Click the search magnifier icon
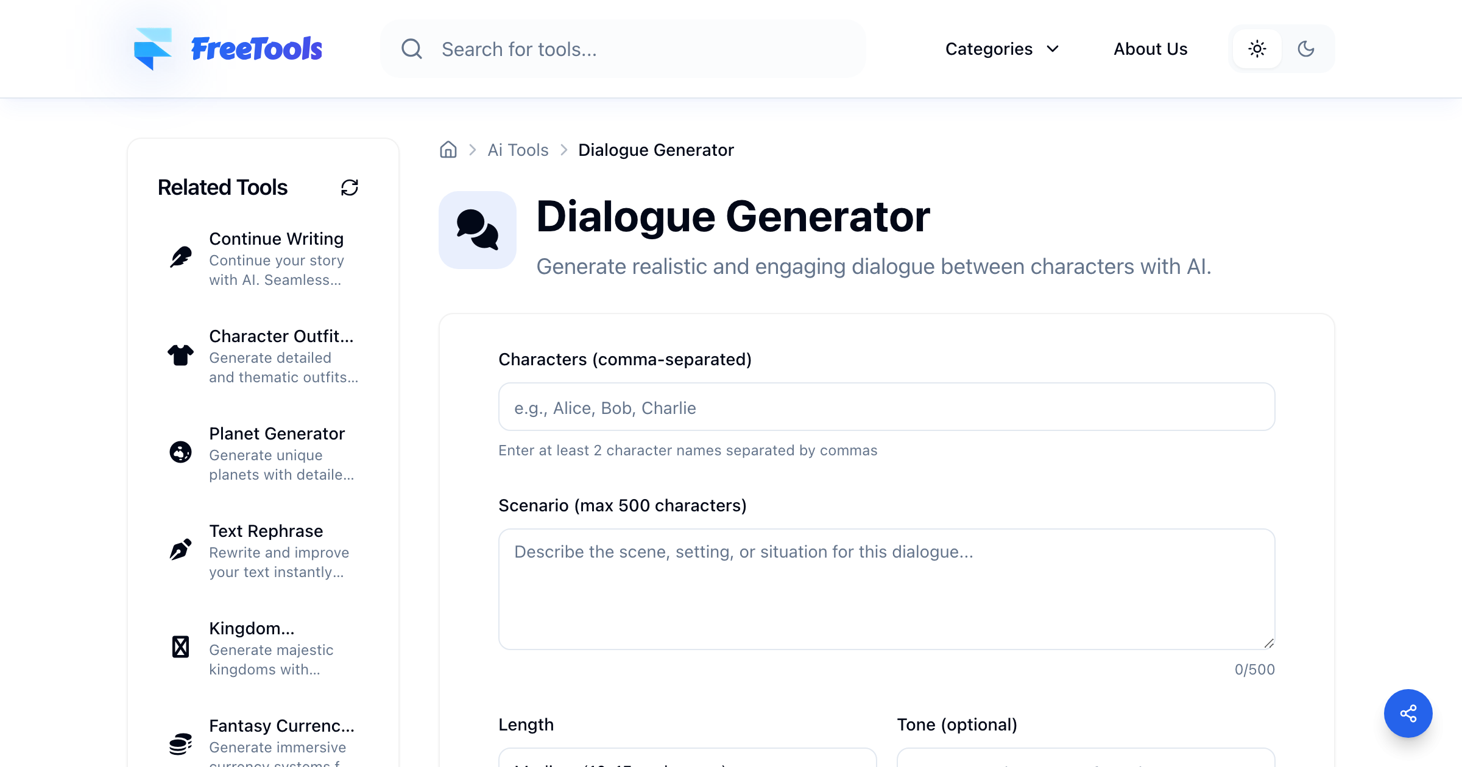The height and width of the screenshot is (767, 1462). (412, 49)
